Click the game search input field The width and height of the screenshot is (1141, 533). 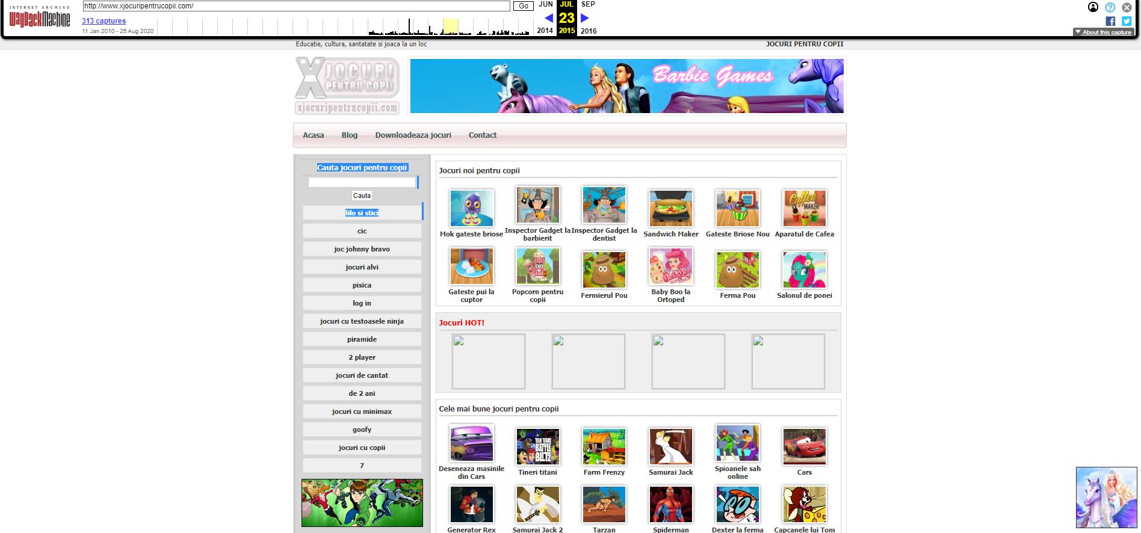[x=362, y=182]
